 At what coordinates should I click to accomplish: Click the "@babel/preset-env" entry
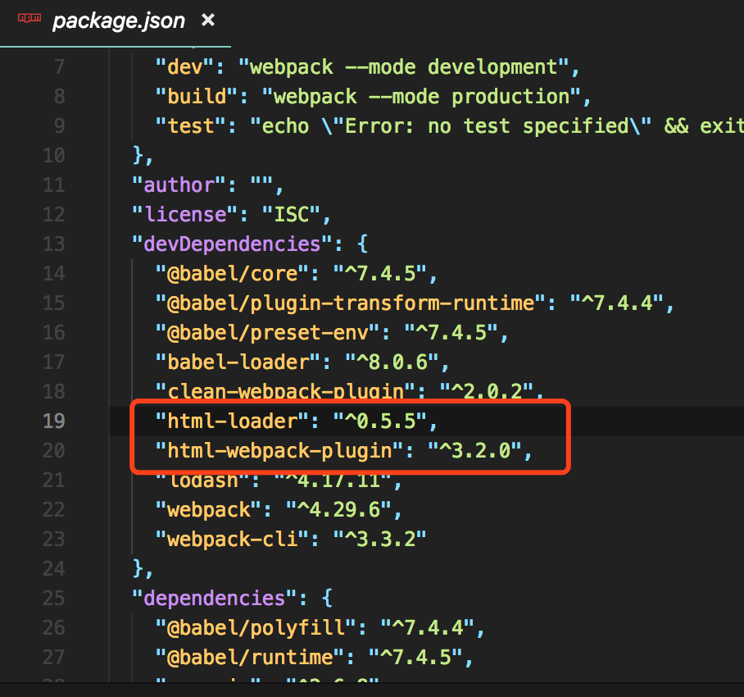[x=268, y=333]
